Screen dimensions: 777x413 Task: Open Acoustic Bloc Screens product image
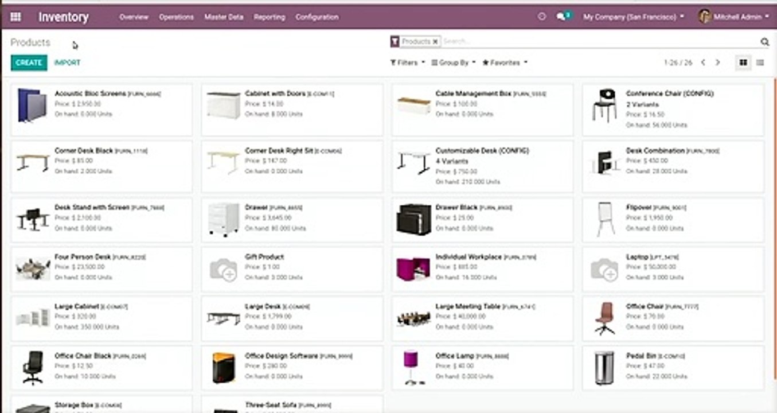pyautogui.click(x=32, y=105)
